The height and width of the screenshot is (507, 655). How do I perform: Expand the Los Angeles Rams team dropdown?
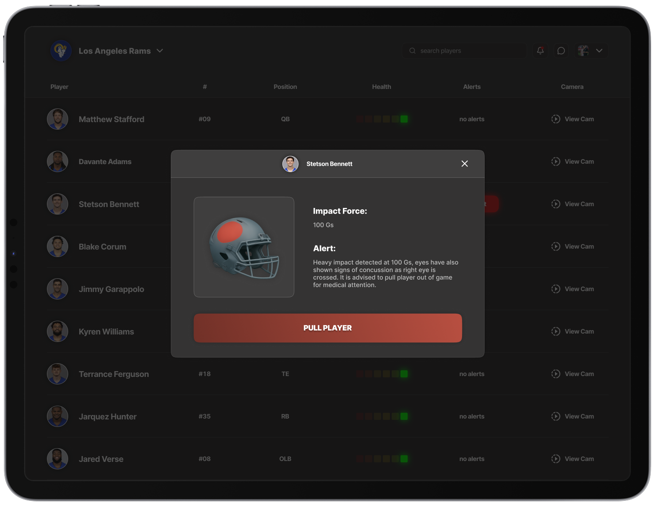point(160,51)
